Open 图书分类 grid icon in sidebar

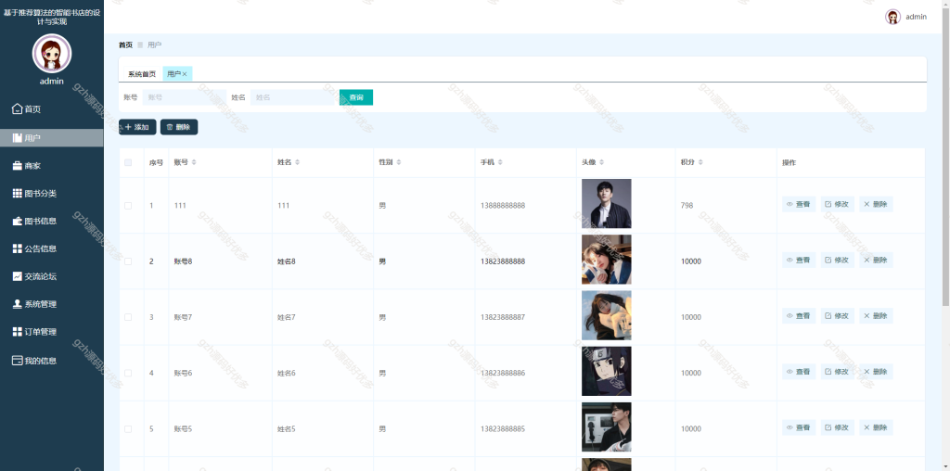point(17,193)
